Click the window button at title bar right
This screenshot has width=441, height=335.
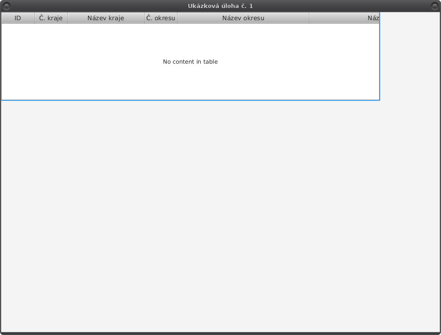coord(434,6)
